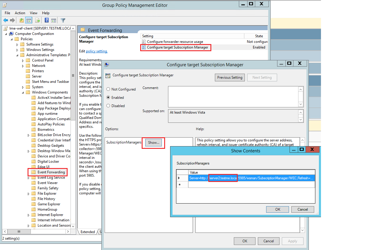
Task: Open the Filter icon on the toolbar
Action: [63, 20]
